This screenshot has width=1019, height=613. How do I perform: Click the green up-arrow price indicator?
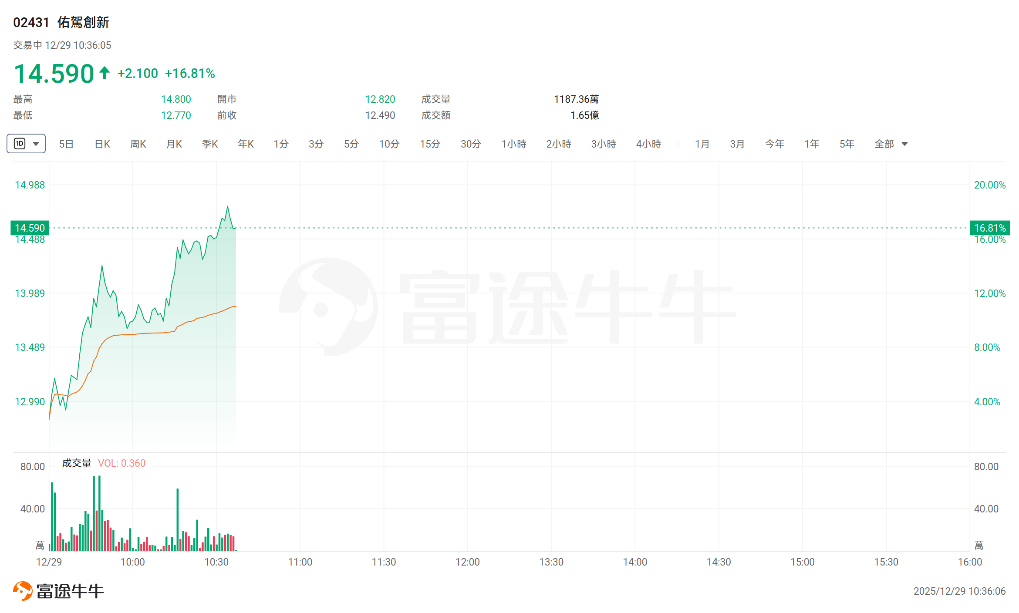click(x=104, y=73)
